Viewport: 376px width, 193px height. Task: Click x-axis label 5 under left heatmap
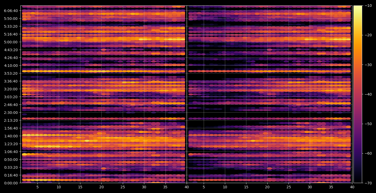(37, 187)
